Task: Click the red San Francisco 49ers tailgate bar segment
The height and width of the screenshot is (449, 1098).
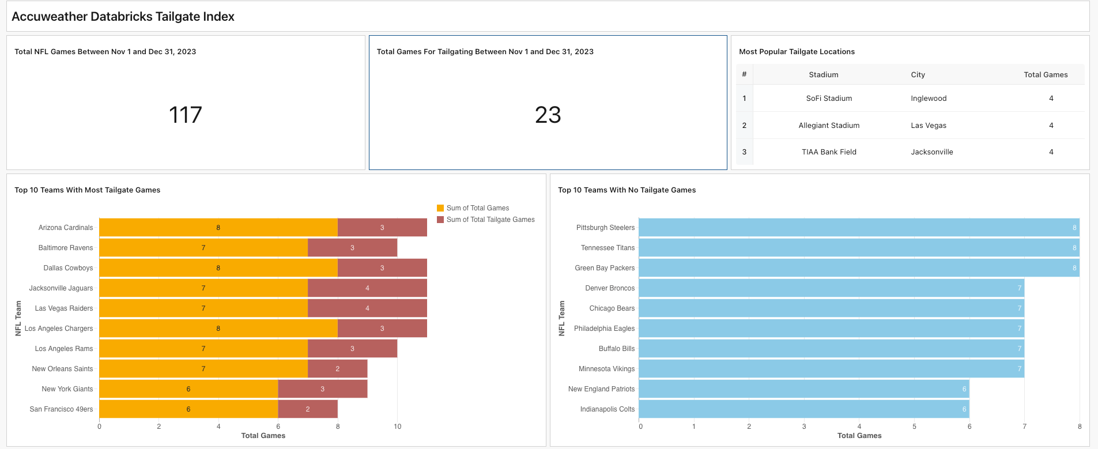Action: pos(308,409)
